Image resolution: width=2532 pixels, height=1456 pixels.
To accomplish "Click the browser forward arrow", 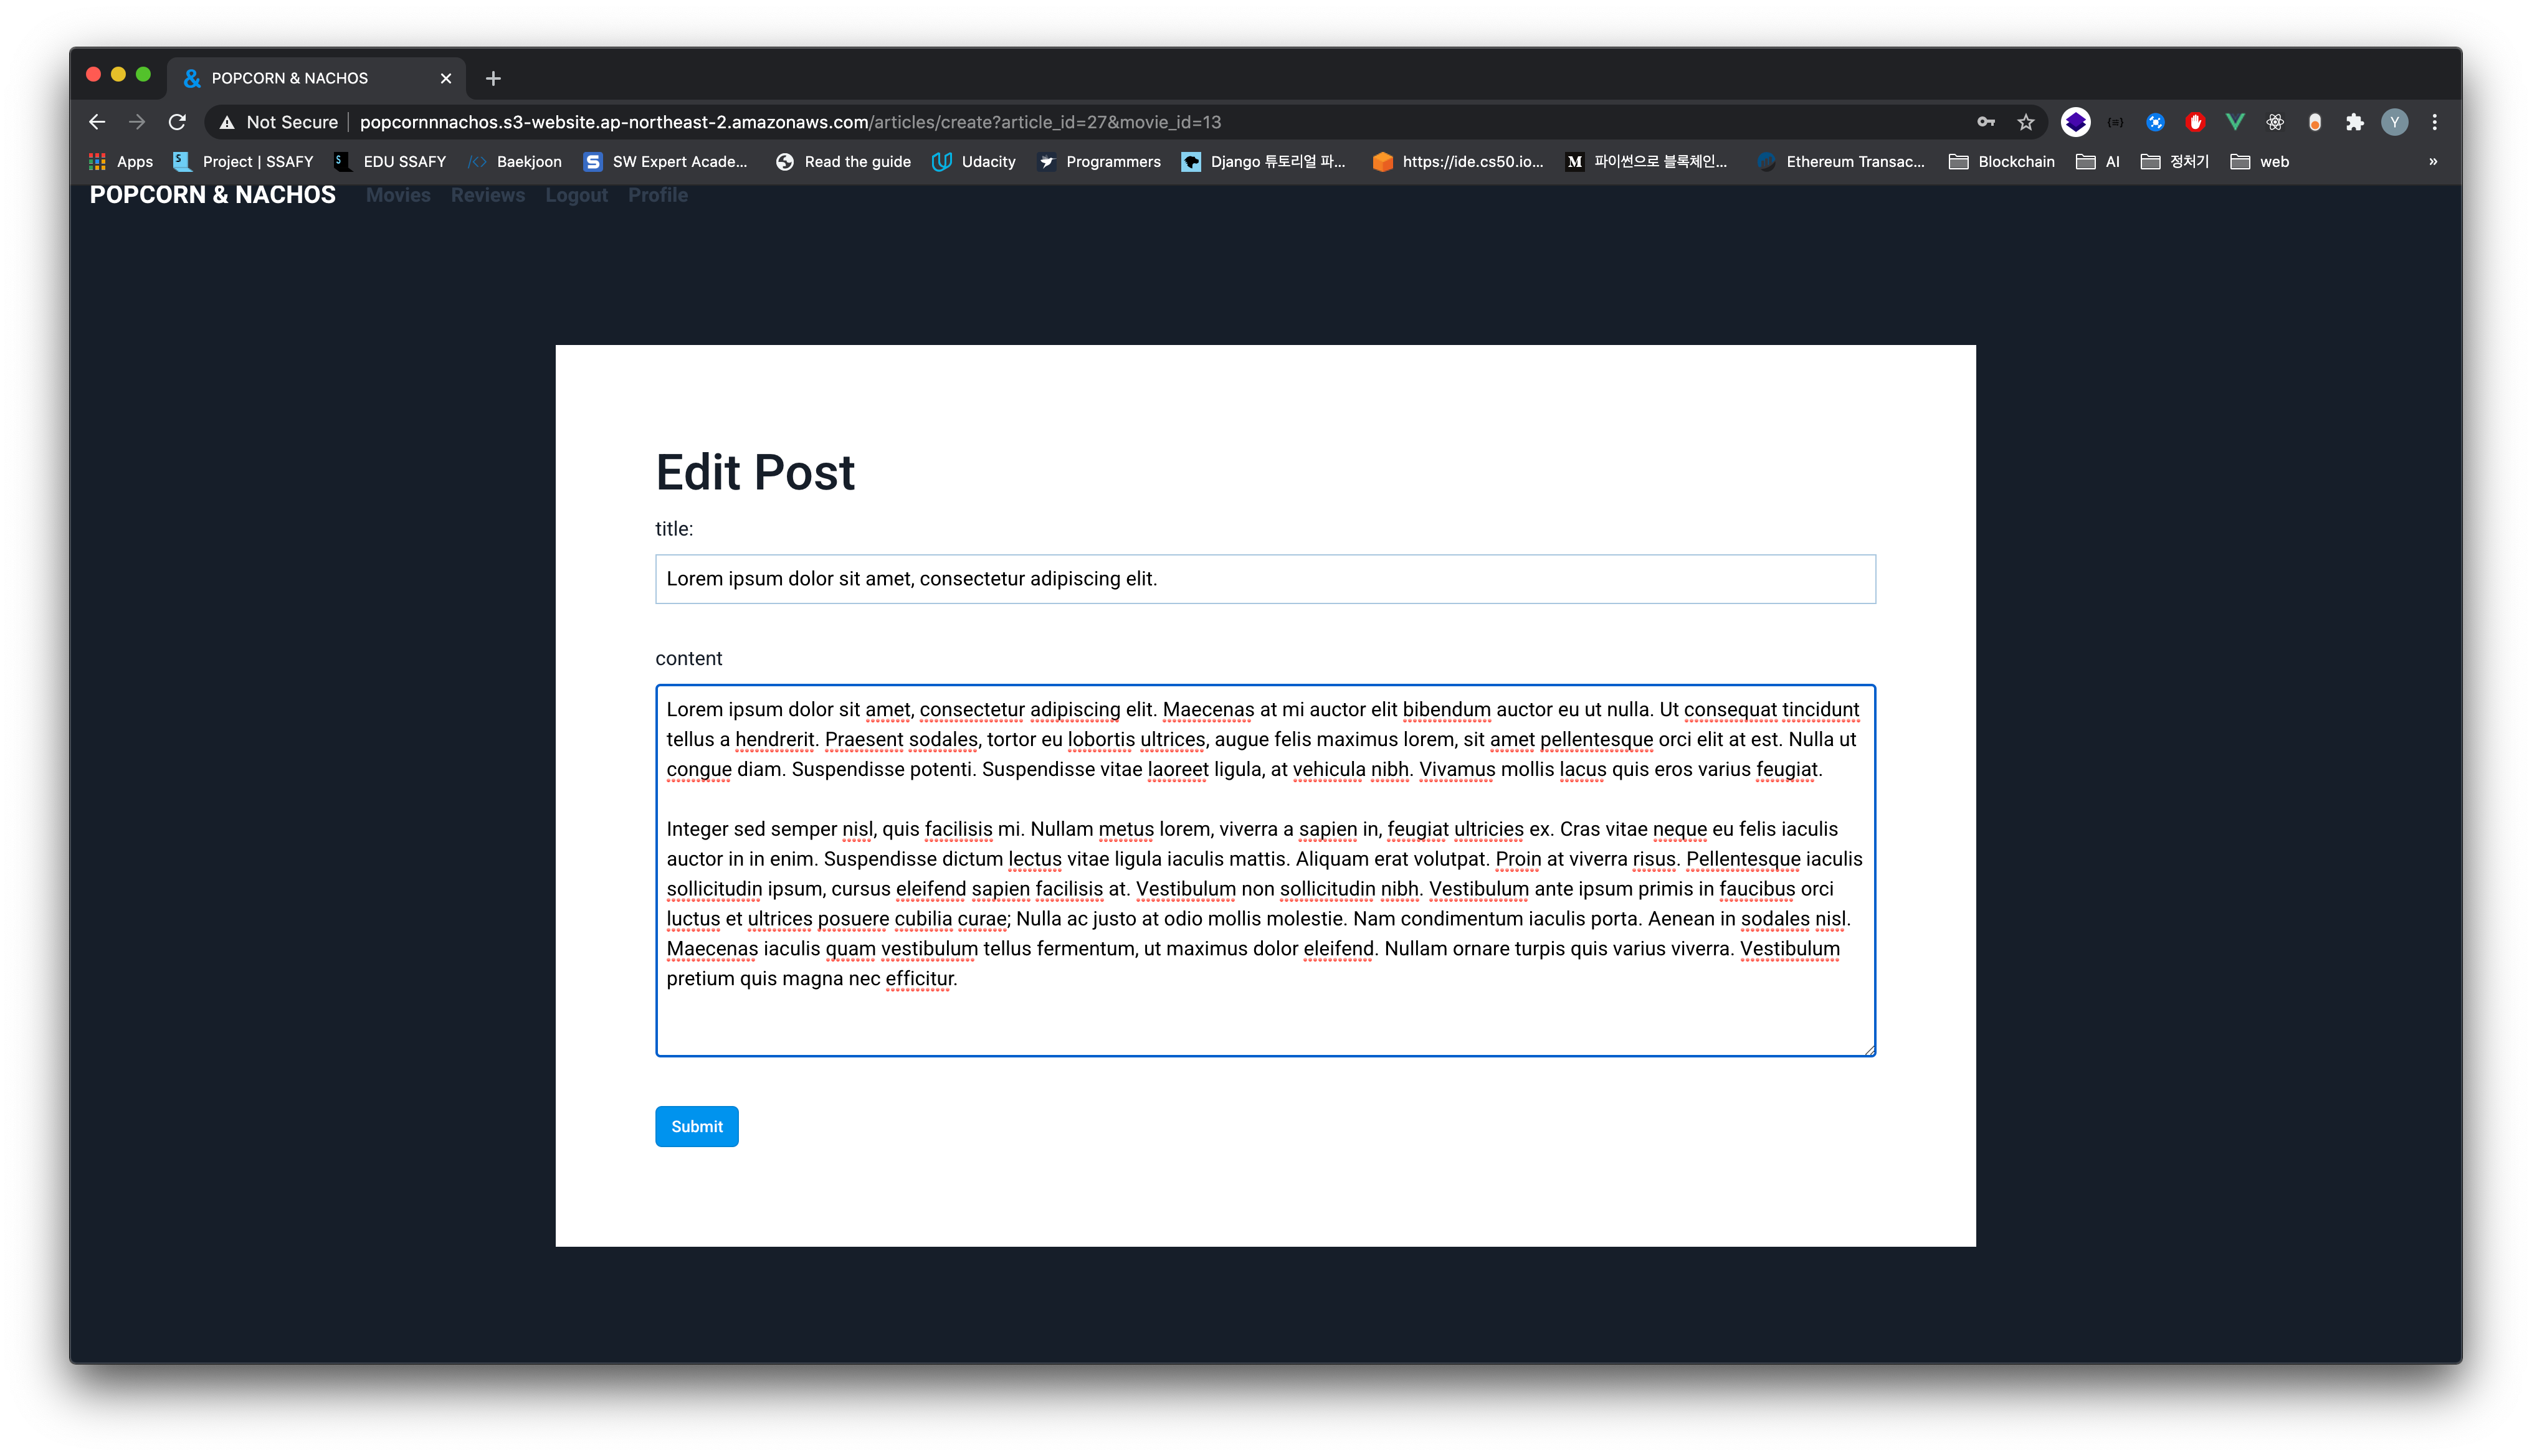I will click(x=137, y=122).
